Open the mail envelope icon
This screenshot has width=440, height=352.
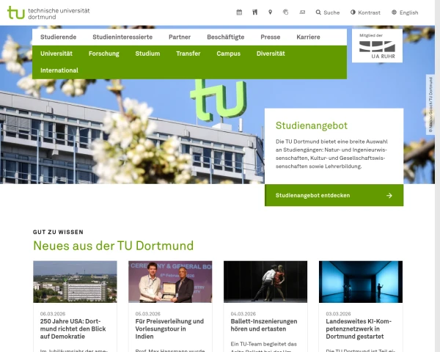coord(302,12)
